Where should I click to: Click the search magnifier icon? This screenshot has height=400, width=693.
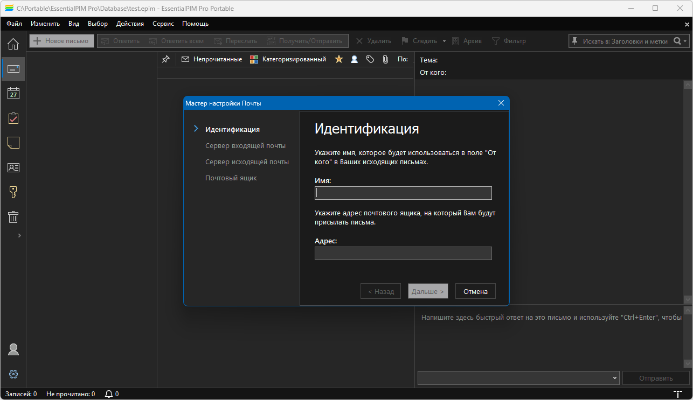(677, 41)
